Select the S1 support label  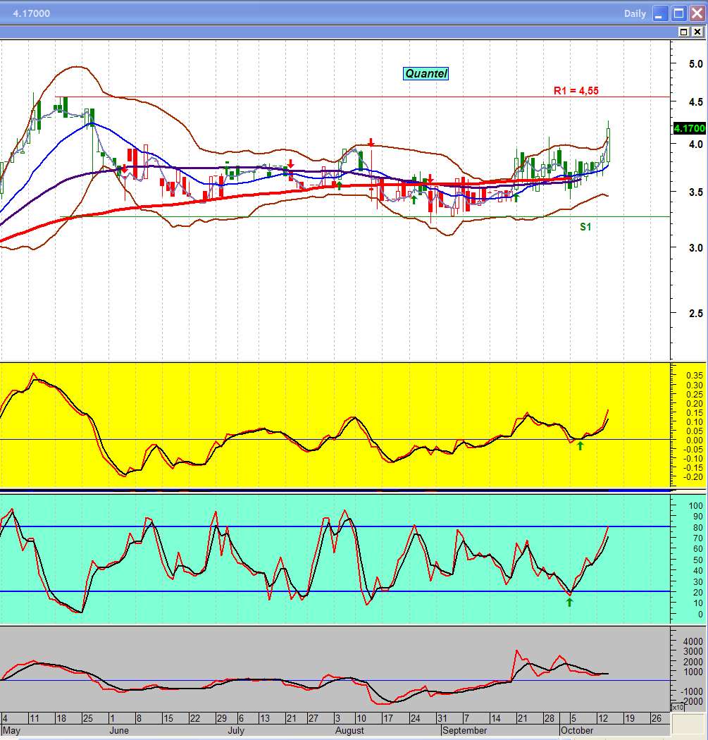(585, 227)
